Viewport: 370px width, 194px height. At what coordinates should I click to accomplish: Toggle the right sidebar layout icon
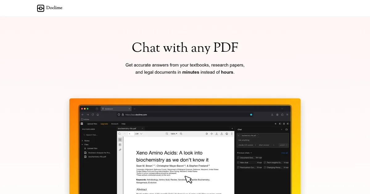[287, 124]
